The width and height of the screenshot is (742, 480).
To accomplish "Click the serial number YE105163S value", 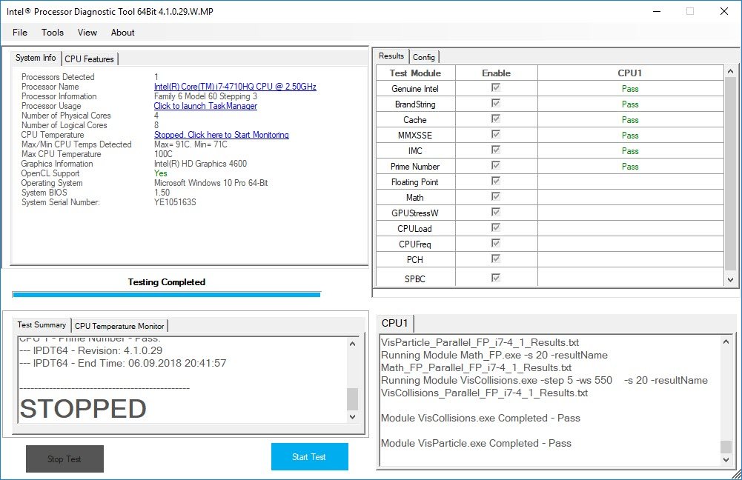I will point(175,202).
